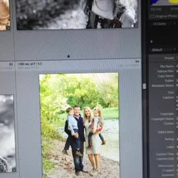Click the Copyright metadata label
The width and height of the screenshot is (178, 178).
167,114
